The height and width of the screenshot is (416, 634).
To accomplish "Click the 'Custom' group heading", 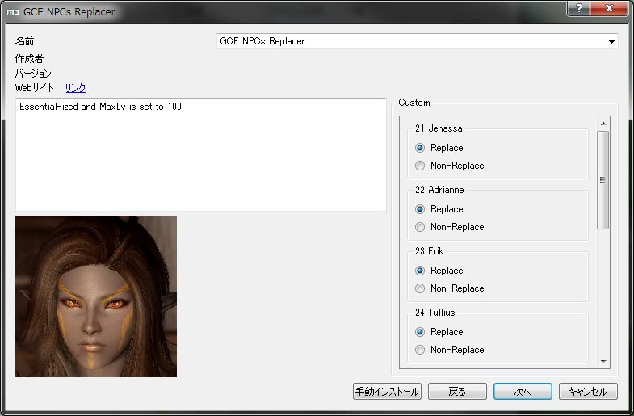I will tap(414, 103).
